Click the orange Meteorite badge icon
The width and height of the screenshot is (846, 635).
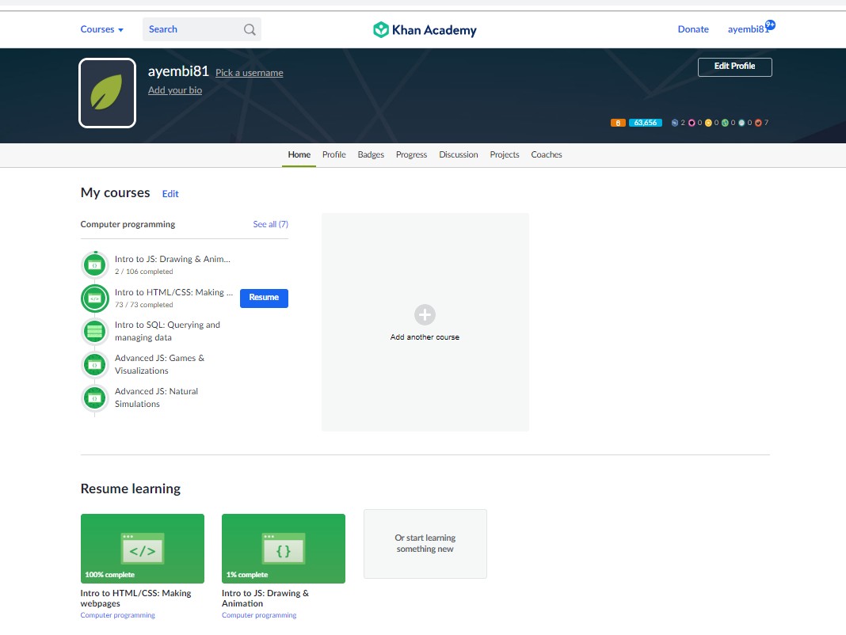click(x=758, y=123)
